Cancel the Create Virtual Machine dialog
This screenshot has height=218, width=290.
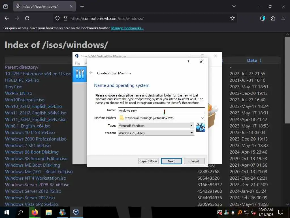click(x=194, y=161)
